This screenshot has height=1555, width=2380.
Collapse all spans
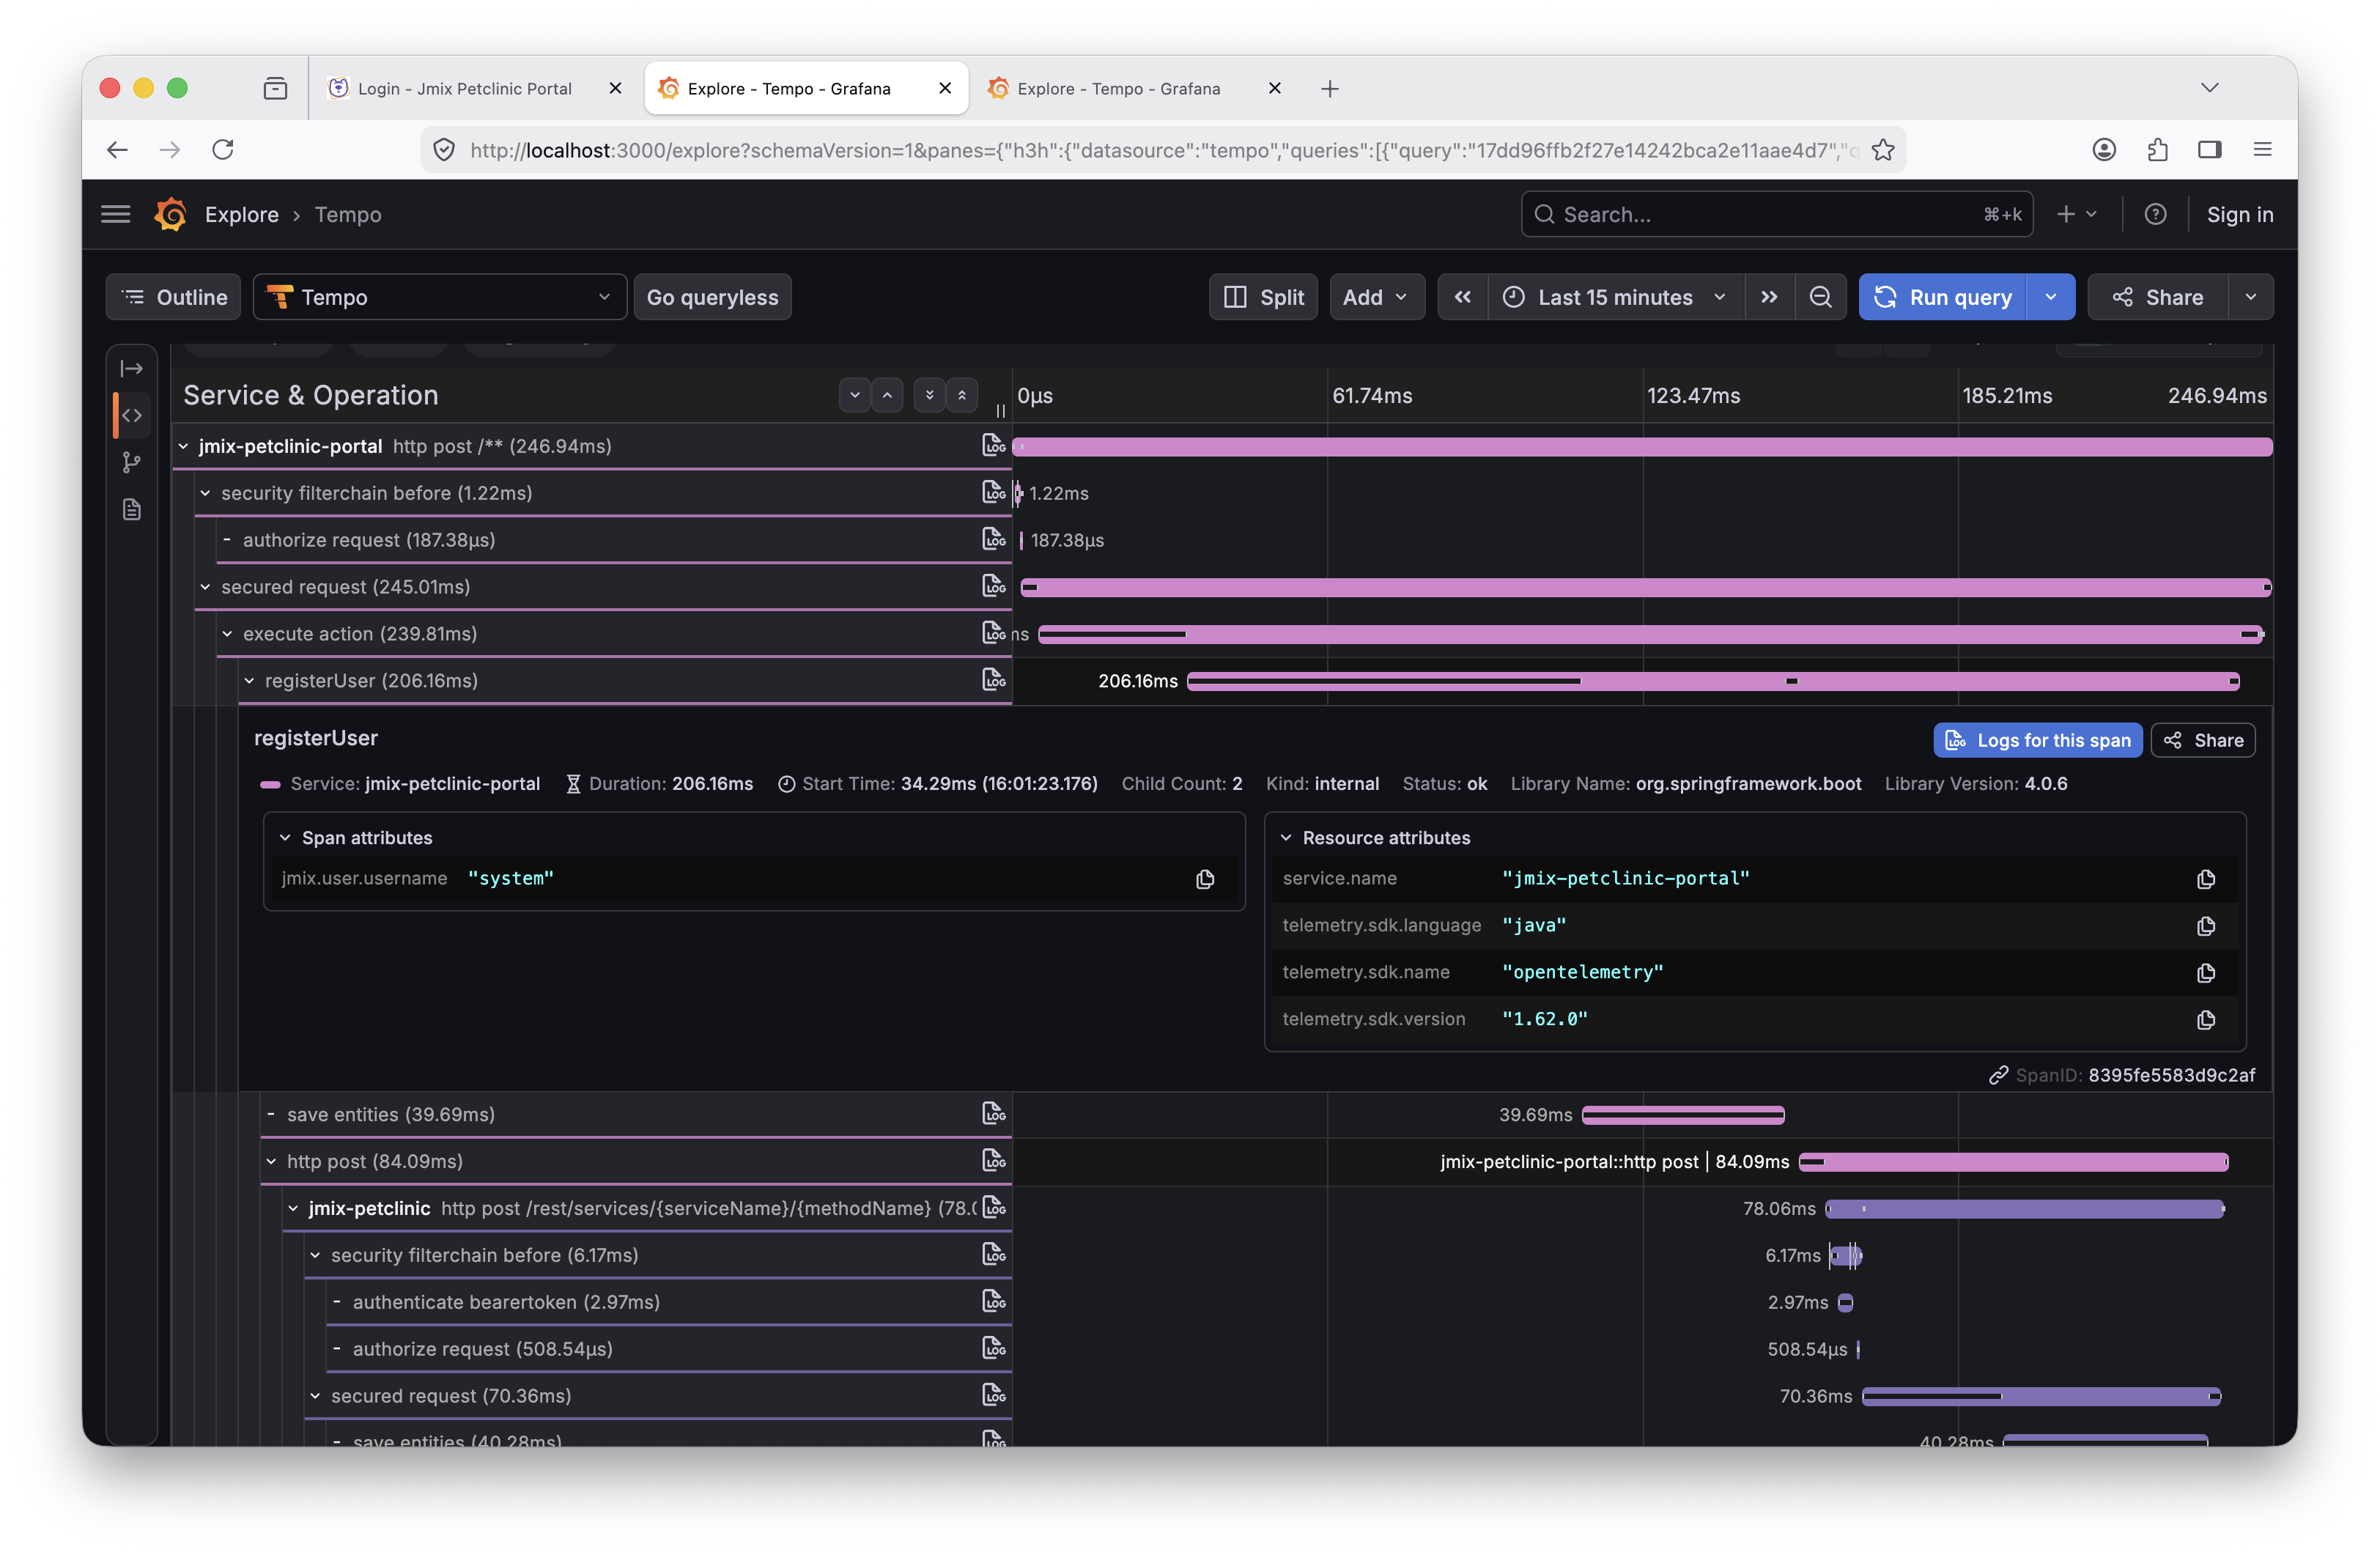pyautogui.click(x=962, y=395)
